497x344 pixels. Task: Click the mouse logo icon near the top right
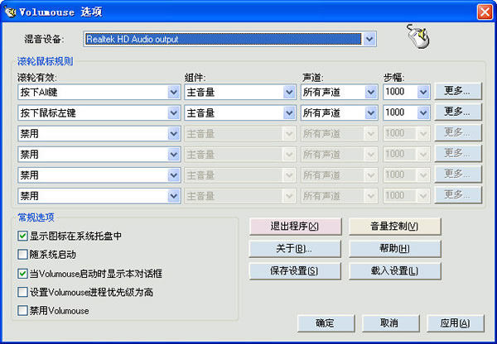[417, 36]
